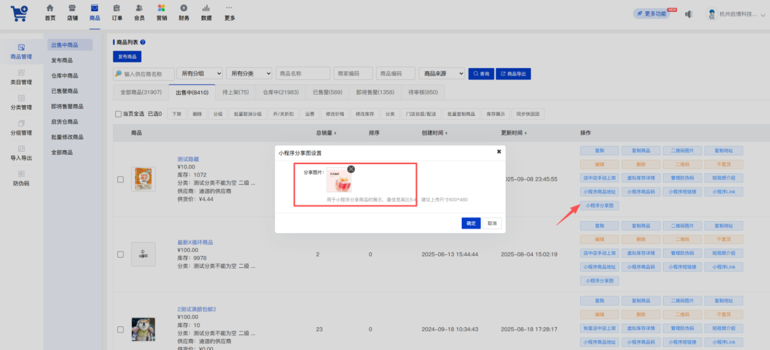The height and width of the screenshot is (350, 770).
Task: Open the 数据 data chart icon
Action: coord(206,8)
